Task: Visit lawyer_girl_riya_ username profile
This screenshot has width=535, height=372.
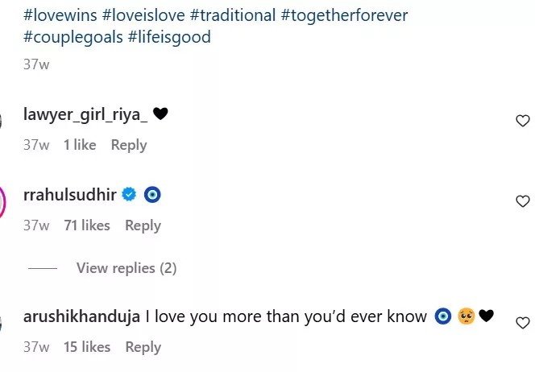Action: point(85,114)
